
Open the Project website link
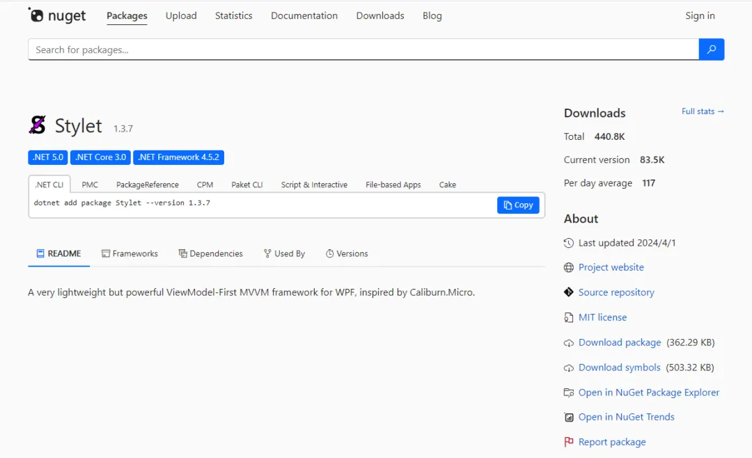611,267
